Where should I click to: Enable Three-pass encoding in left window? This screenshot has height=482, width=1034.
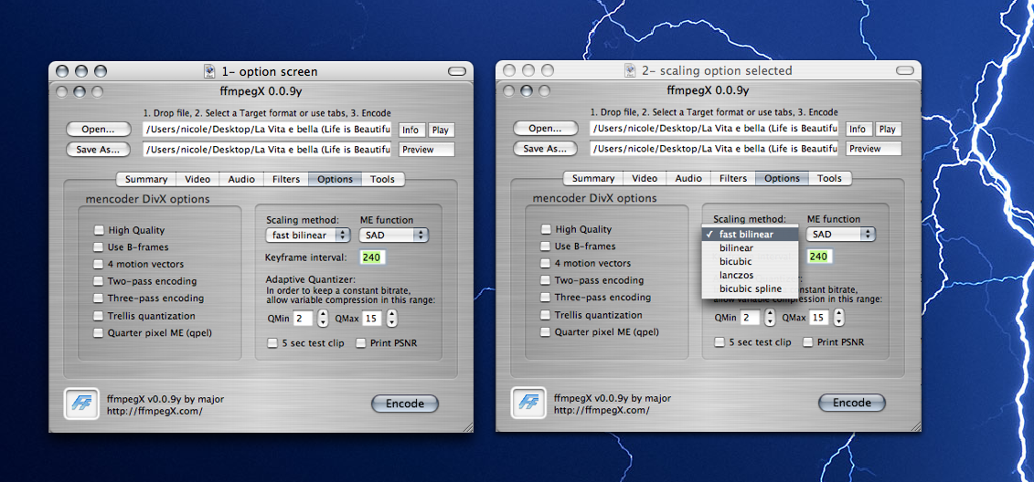(99, 299)
